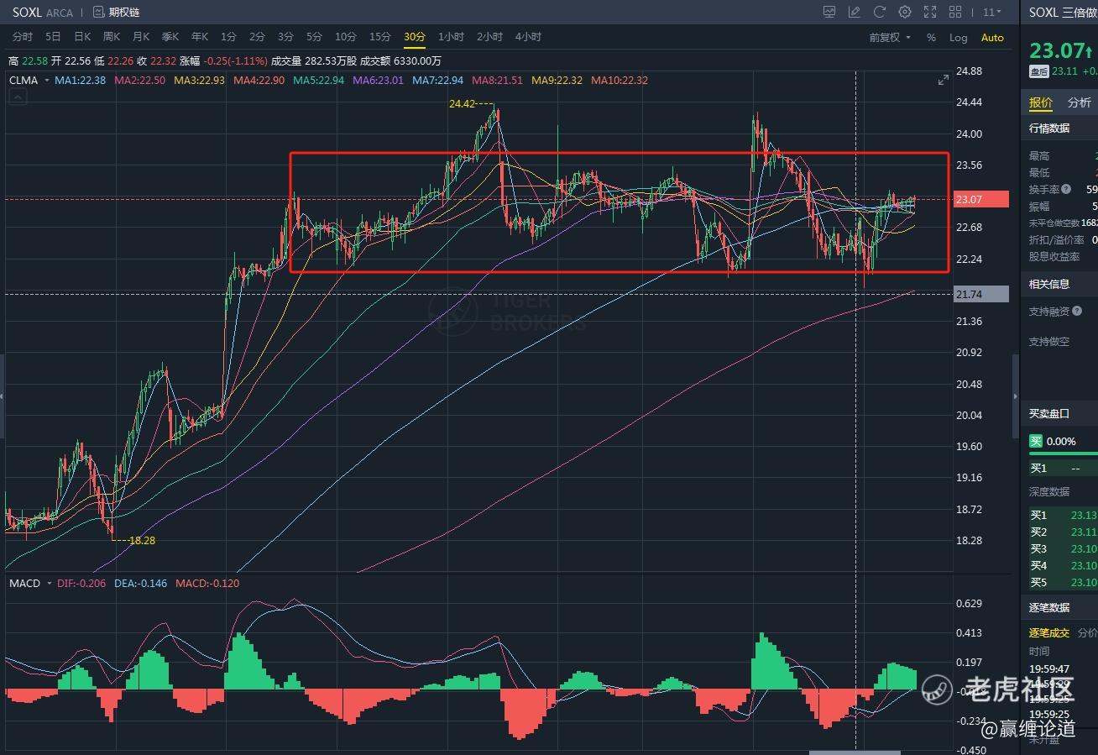Click the MA5:22.94 legend value
This screenshot has height=755, width=1098.
coord(318,81)
